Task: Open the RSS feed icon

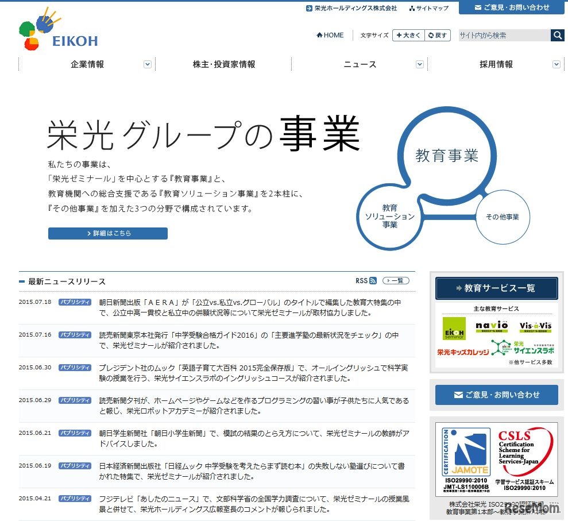Action: point(373,281)
